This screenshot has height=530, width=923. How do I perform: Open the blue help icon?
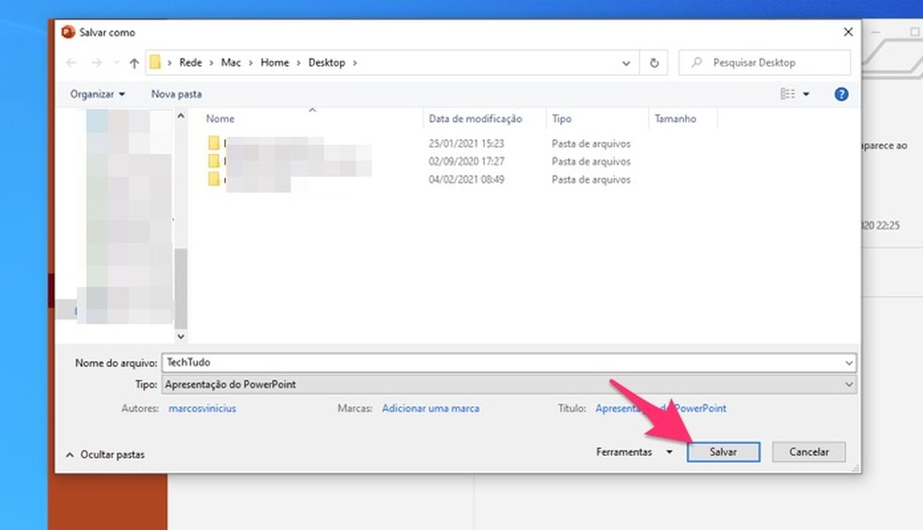pyautogui.click(x=841, y=94)
